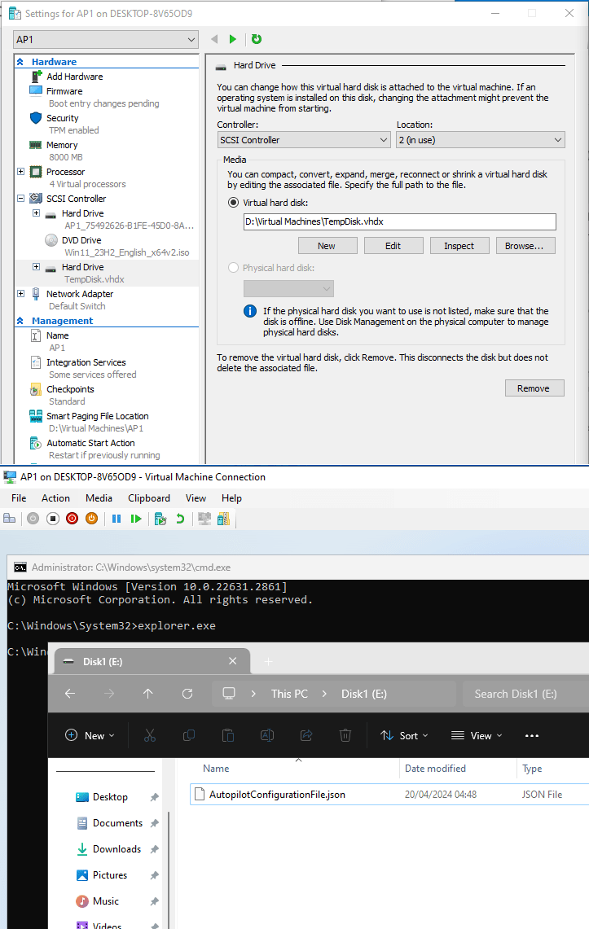
Task: Open a new Explorer tab with plus
Action: [268, 661]
